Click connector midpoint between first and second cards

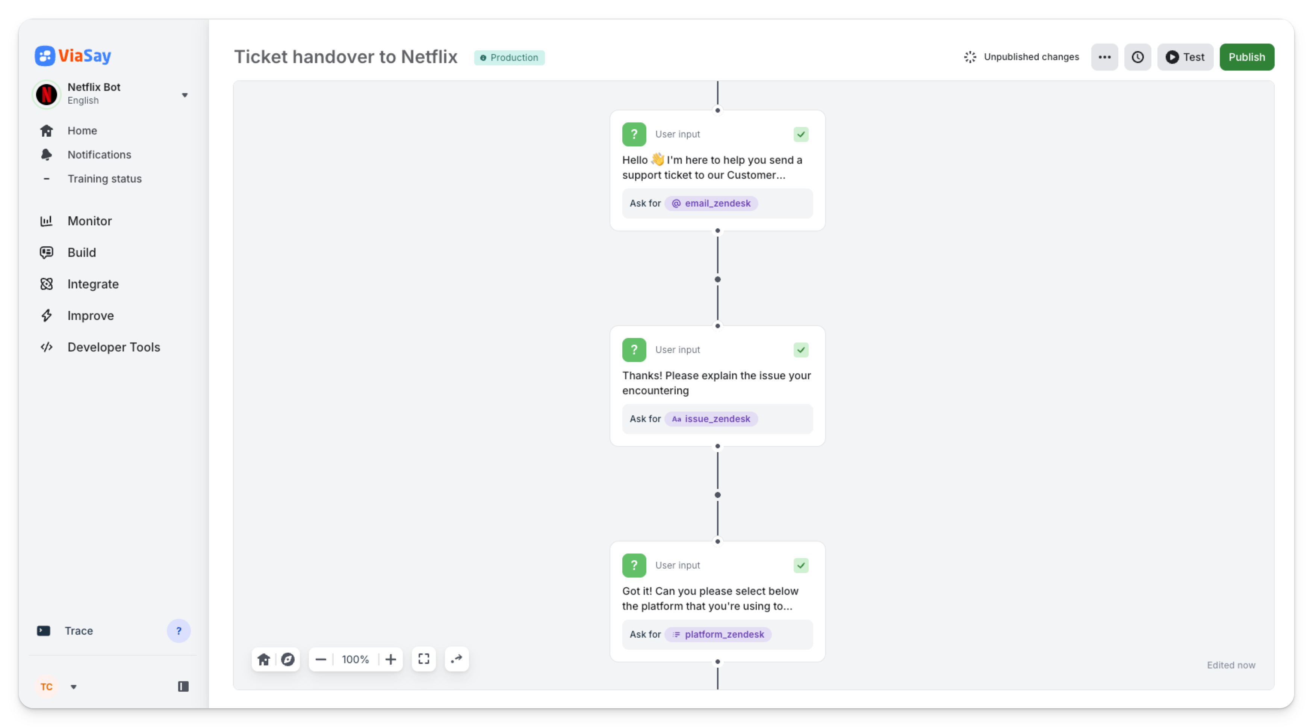point(718,279)
